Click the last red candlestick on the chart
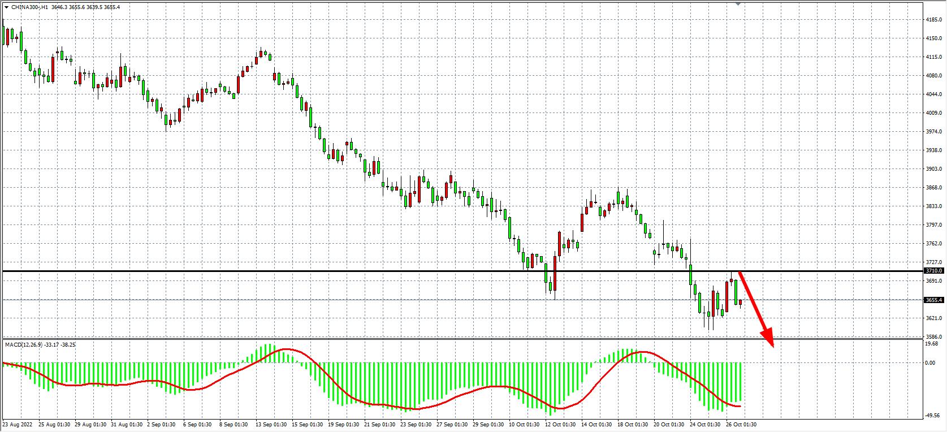This screenshot has height=432, width=947. point(740,303)
